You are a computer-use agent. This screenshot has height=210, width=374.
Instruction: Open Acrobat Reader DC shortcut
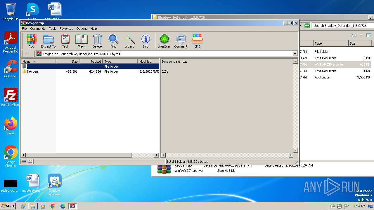click(x=11, y=42)
